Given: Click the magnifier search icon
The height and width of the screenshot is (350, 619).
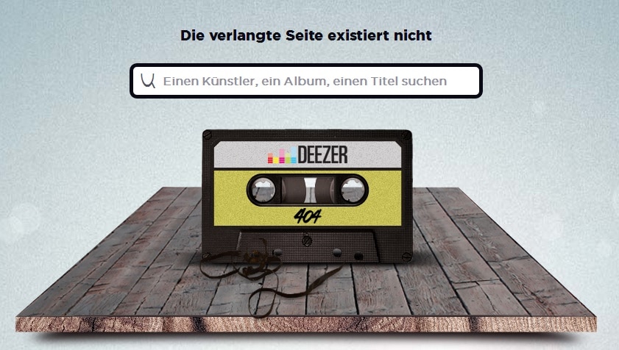Looking at the screenshot, I should pos(148,80).
